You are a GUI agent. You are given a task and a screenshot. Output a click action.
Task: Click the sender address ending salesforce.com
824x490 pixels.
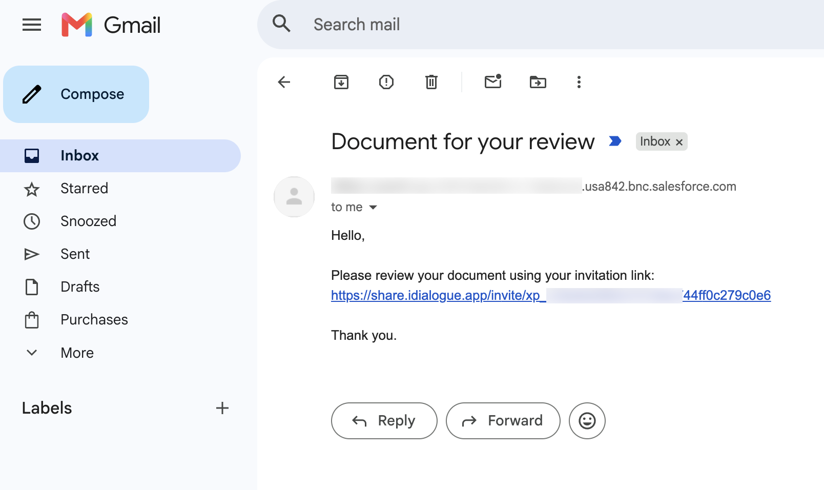coord(533,186)
